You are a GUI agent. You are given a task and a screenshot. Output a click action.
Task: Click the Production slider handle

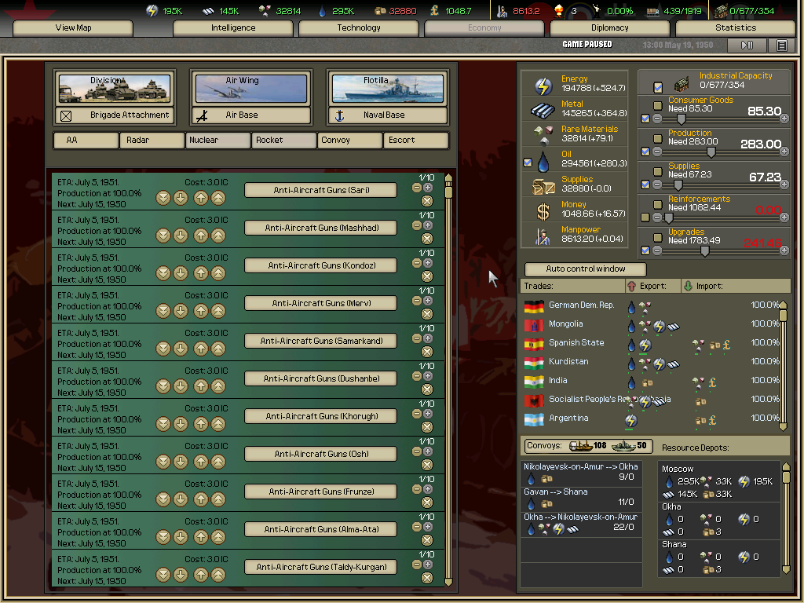click(x=711, y=152)
